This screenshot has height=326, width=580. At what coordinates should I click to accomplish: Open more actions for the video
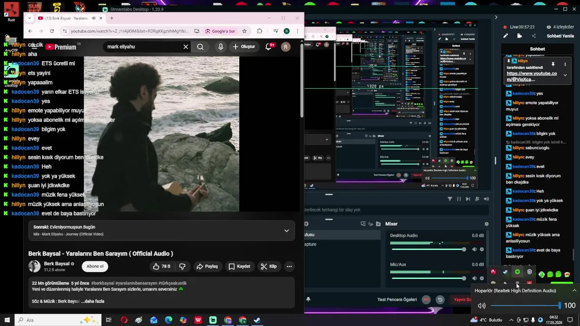[289, 266]
